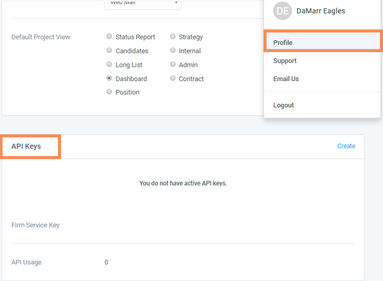The image size is (383, 281).
Task: Select the Candidates radio button
Action: pyautogui.click(x=109, y=51)
